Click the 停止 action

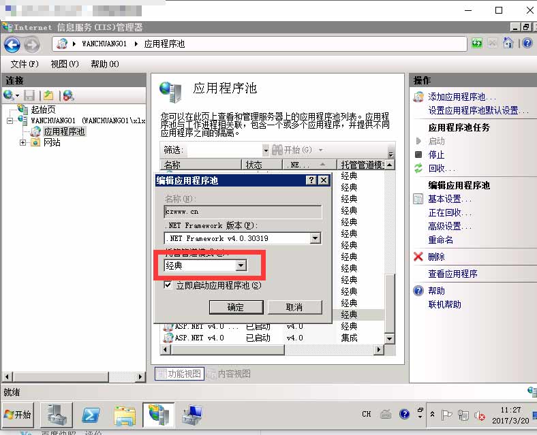click(436, 155)
